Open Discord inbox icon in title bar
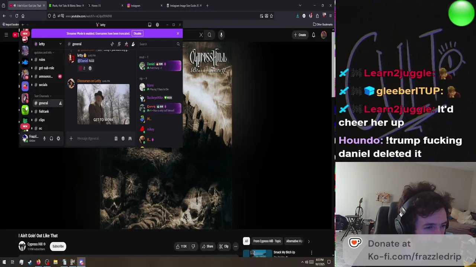The width and height of the screenshot is (476, 267). 149,25
